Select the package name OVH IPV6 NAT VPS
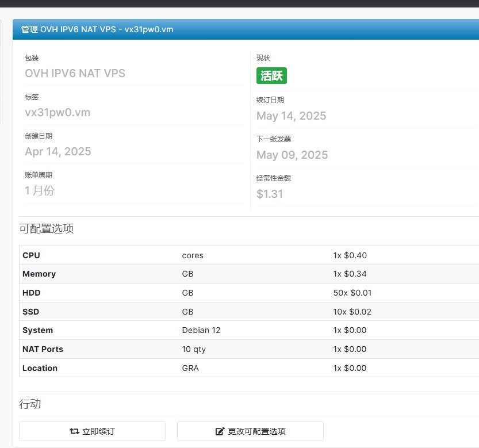 tap(75, 74)
